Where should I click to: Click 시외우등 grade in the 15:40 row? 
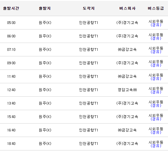point(156,116)
